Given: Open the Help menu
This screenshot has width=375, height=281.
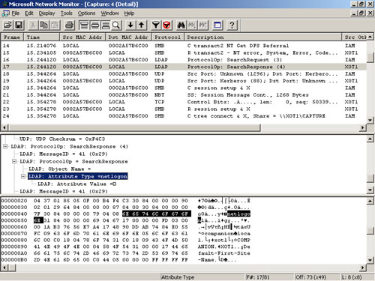Looking at the screenshot, I should click(129, 13).
